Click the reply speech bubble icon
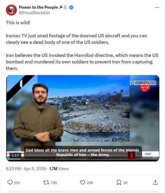Image resolution: width=165 pixels, height=193 pixels. click(10, 182)
